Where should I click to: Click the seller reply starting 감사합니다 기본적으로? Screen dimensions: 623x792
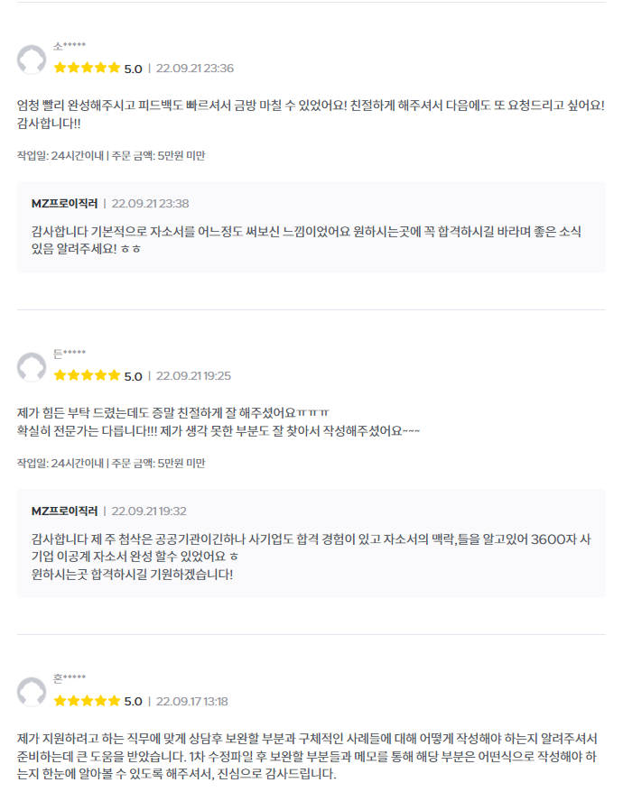pyautogui.click(x=306, y=240)
